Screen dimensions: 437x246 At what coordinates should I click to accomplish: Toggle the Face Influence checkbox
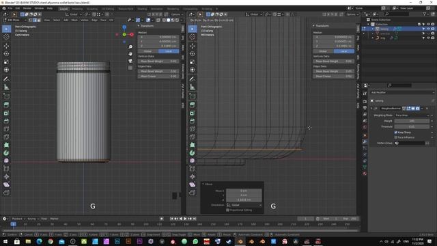tap(396, 137)
